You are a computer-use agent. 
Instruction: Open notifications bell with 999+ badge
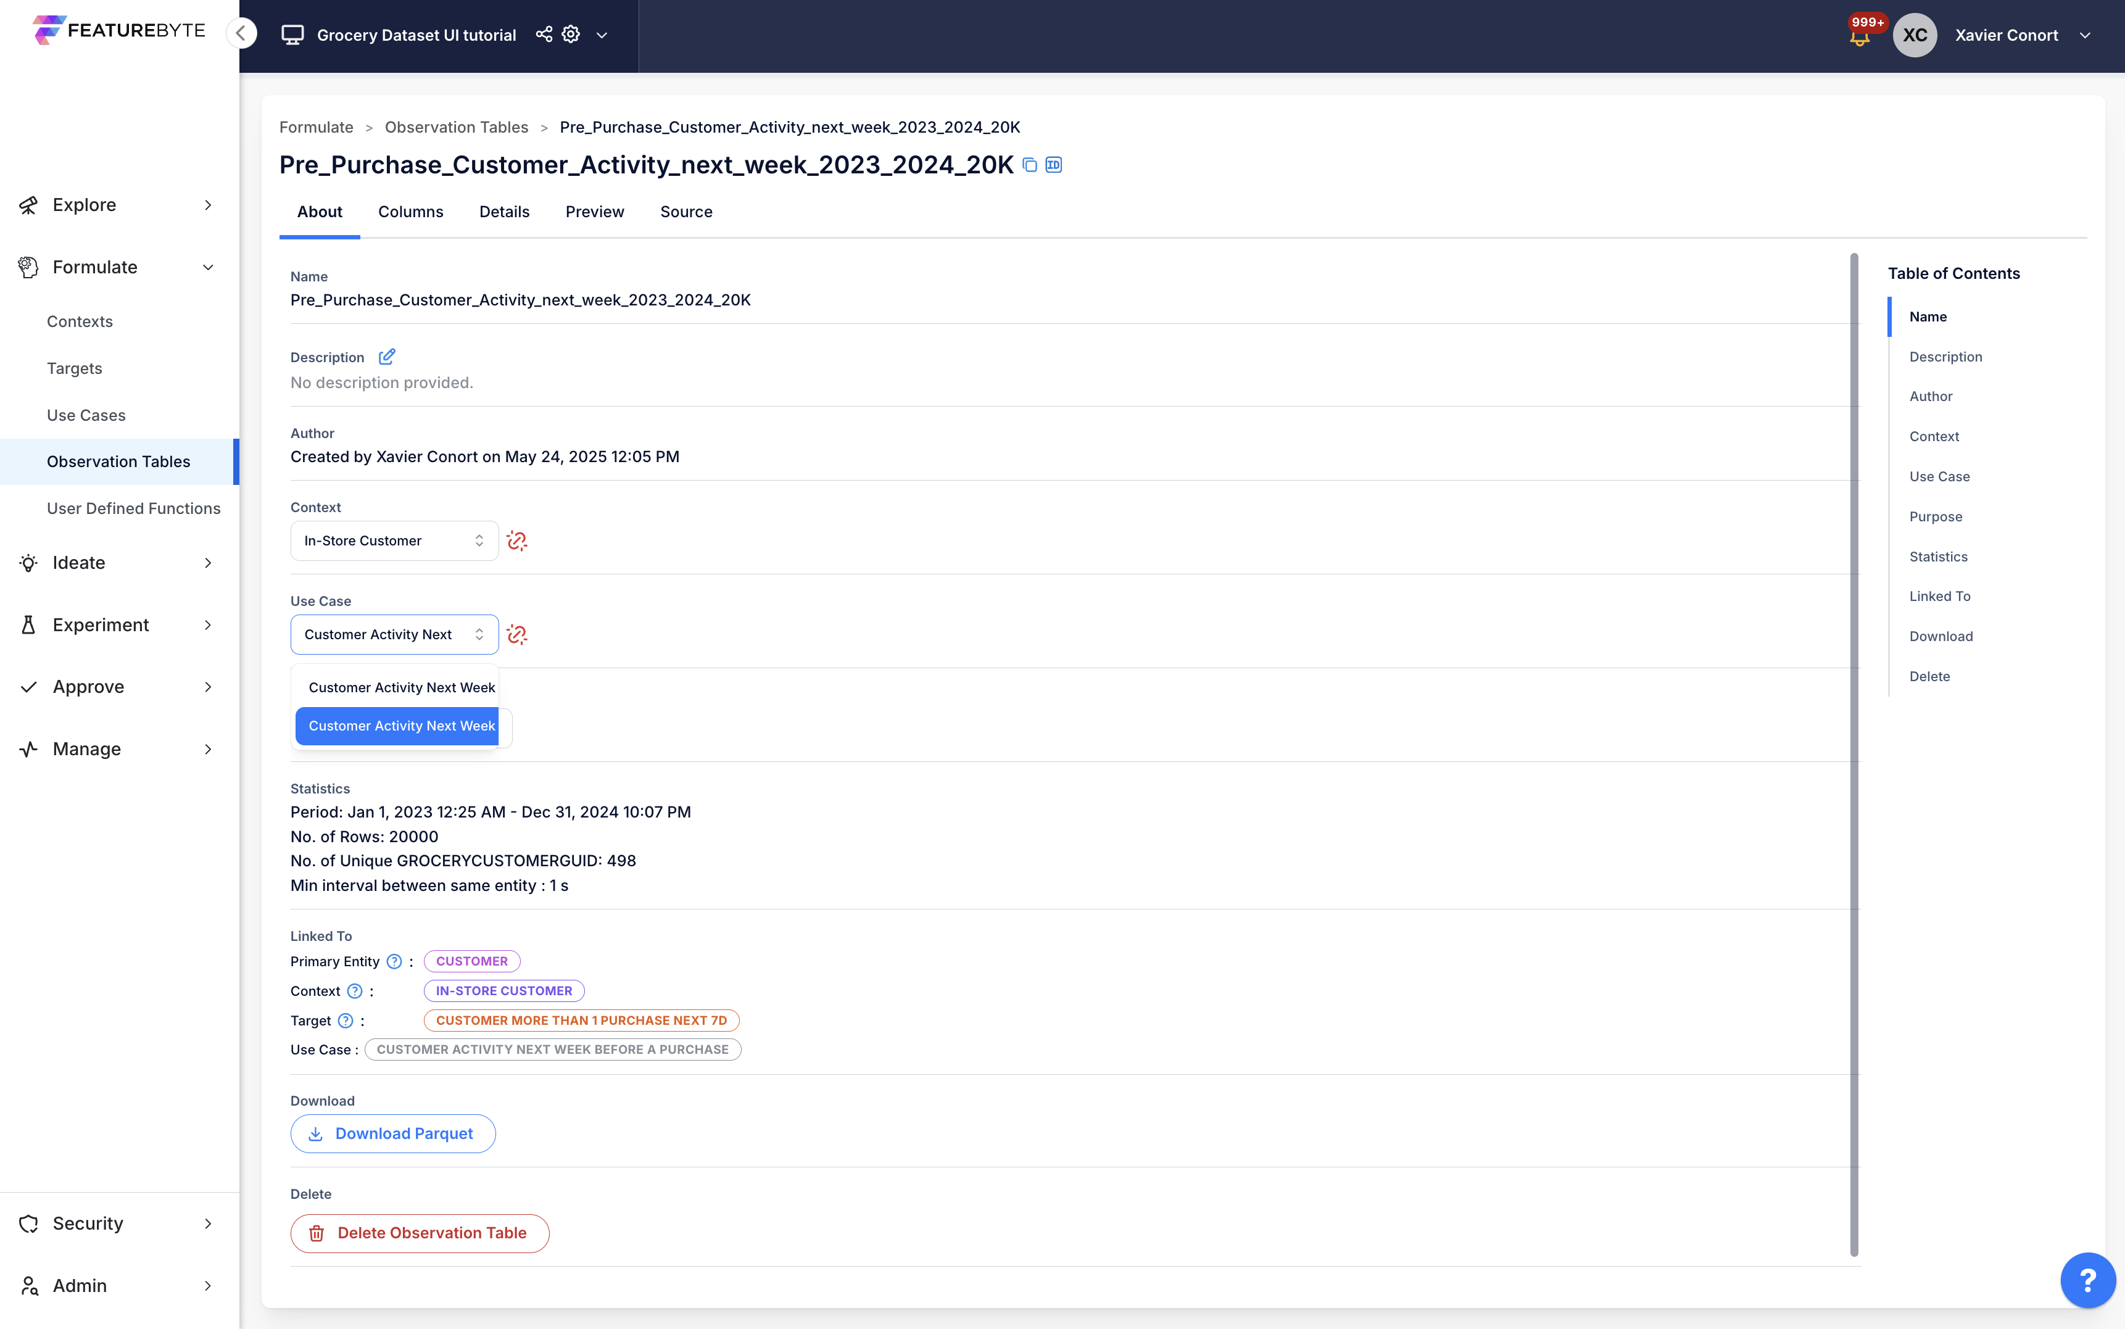click(1860, 35)
